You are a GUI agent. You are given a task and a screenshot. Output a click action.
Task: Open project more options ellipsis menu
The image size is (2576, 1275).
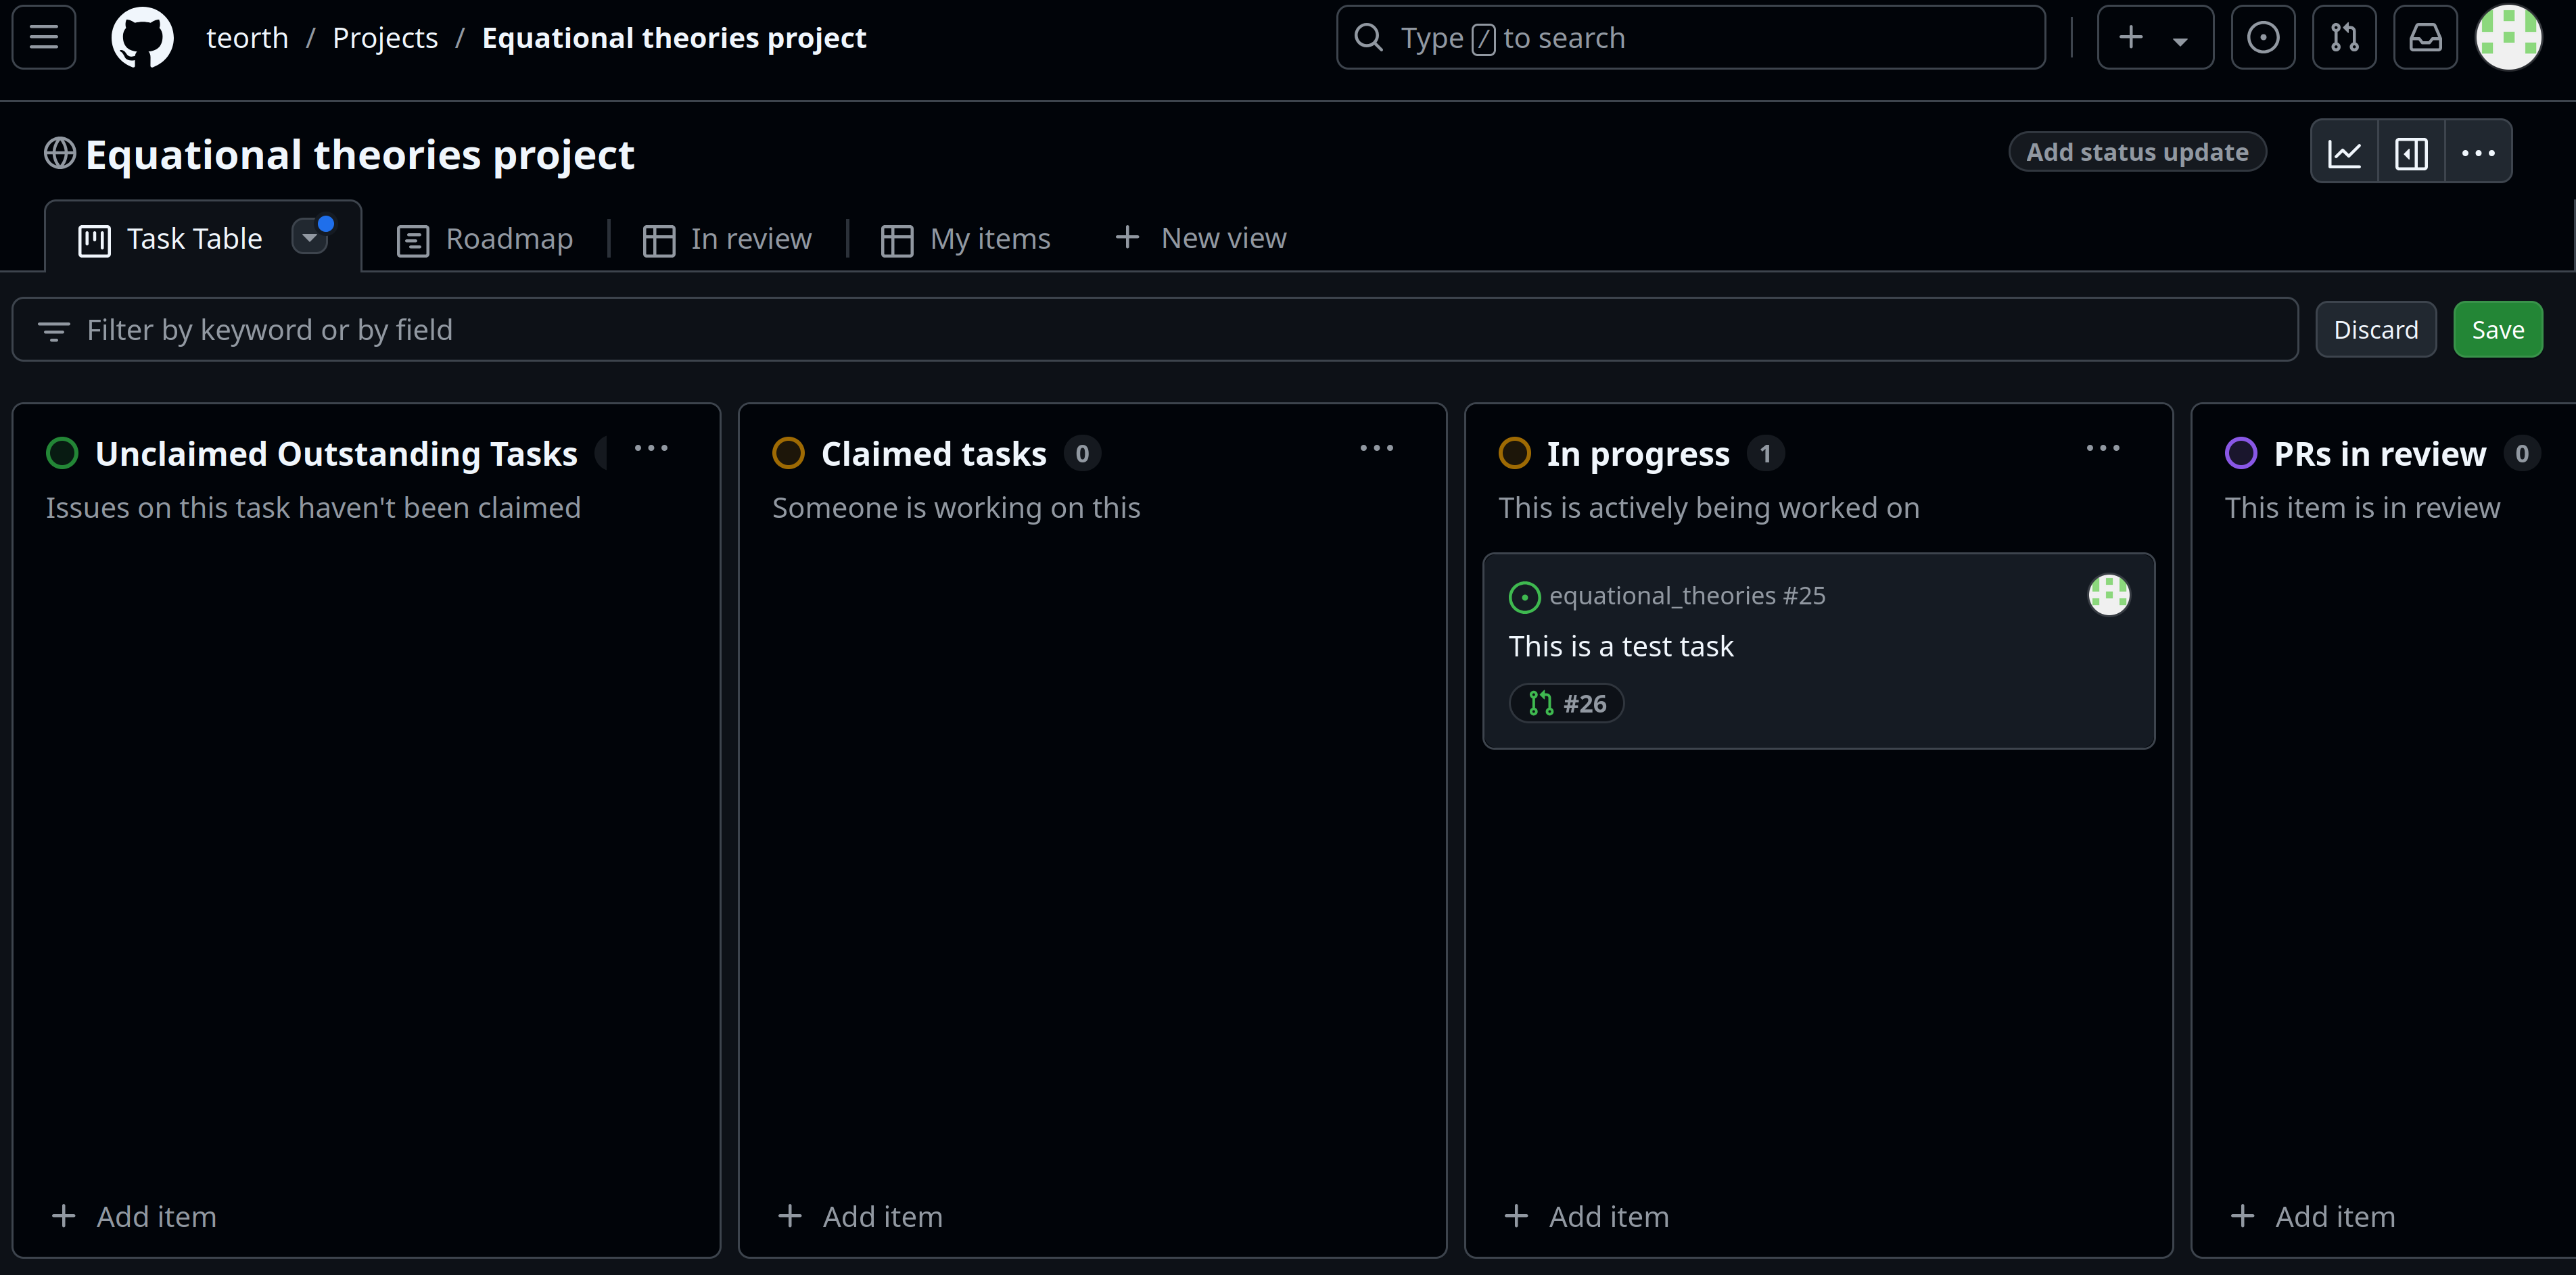point(2478,152)
